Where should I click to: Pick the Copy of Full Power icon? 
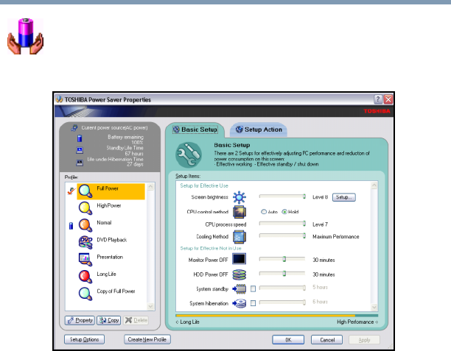click(85, 294)
